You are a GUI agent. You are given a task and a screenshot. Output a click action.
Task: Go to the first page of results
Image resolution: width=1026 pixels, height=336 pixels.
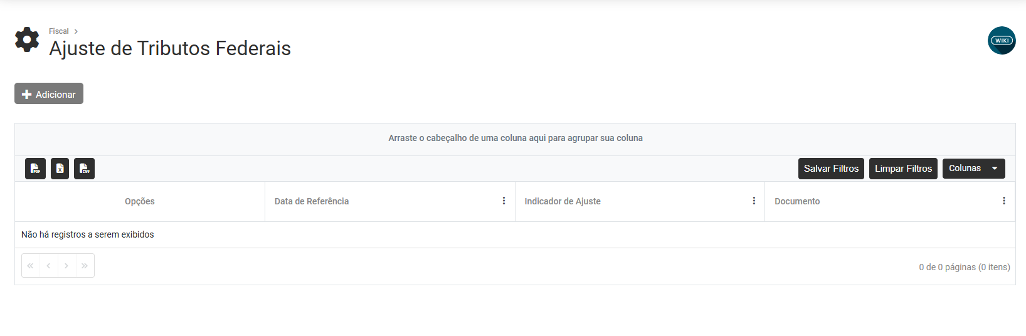click(31, 266)
